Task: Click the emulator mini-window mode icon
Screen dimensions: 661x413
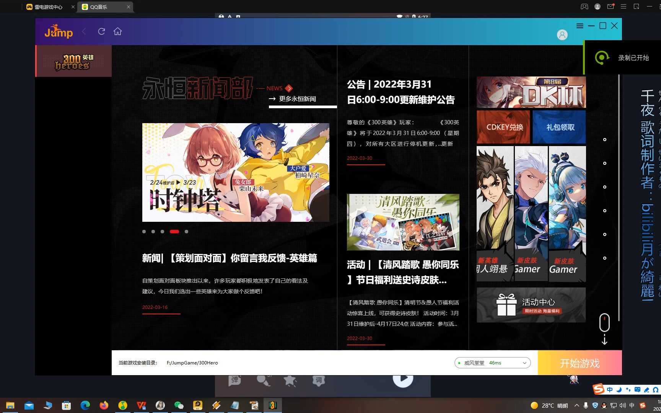Action: click(x=637, y=7)
